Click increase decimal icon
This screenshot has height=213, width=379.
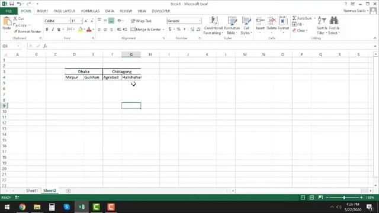coord(192,29)
